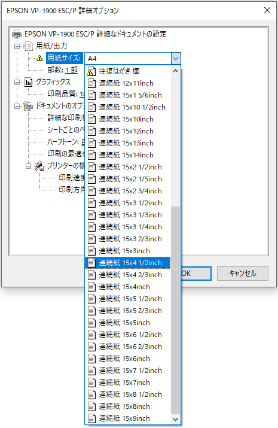Select 連続紙 15x3 1/3inch paper size

pos(127,215)
